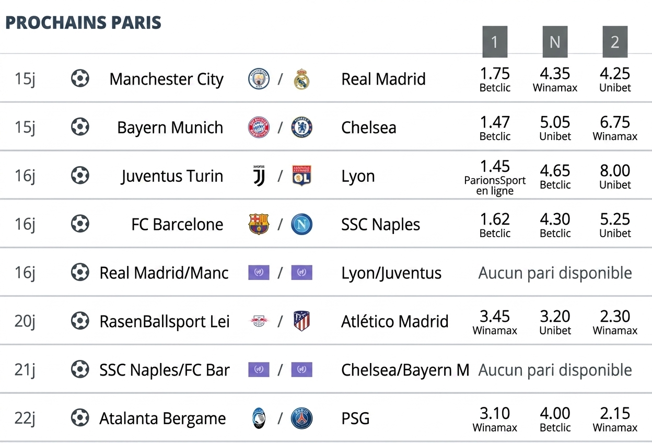
Task: Click the PSG club crest
Action: 301,418
